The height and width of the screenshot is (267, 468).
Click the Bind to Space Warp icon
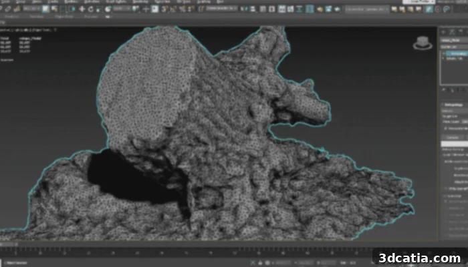coord(17,9)
